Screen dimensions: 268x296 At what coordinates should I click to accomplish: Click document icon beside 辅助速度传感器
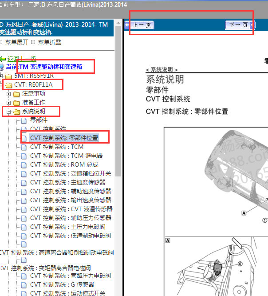pos(24,192)
